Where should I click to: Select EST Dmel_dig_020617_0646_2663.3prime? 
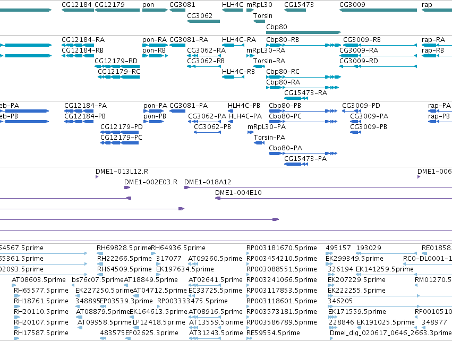coord(391,333)
